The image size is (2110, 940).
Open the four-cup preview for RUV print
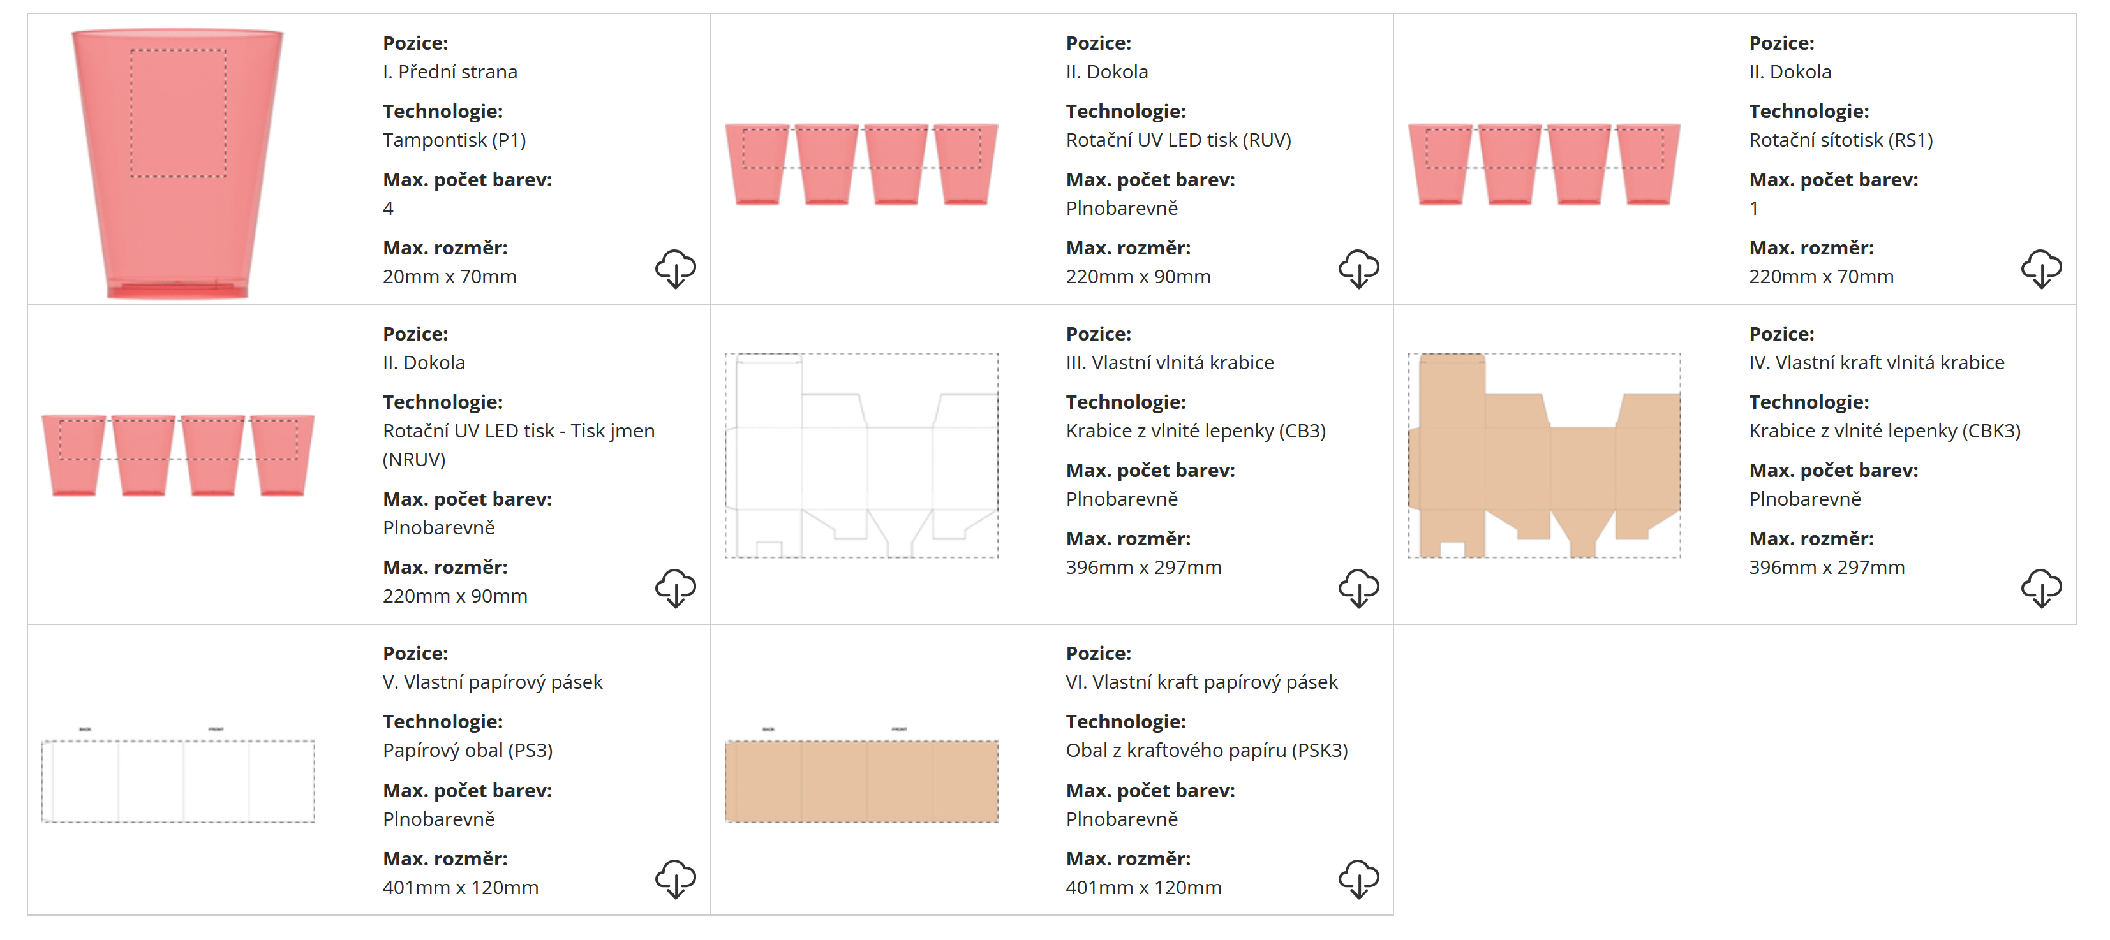[861, 164]
